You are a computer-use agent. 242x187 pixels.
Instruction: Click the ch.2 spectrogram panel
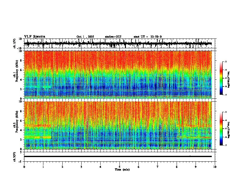[118, 125]
